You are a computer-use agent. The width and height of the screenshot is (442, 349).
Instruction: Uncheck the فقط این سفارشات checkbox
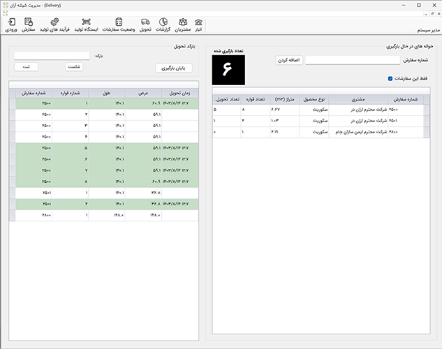point(390,78)
